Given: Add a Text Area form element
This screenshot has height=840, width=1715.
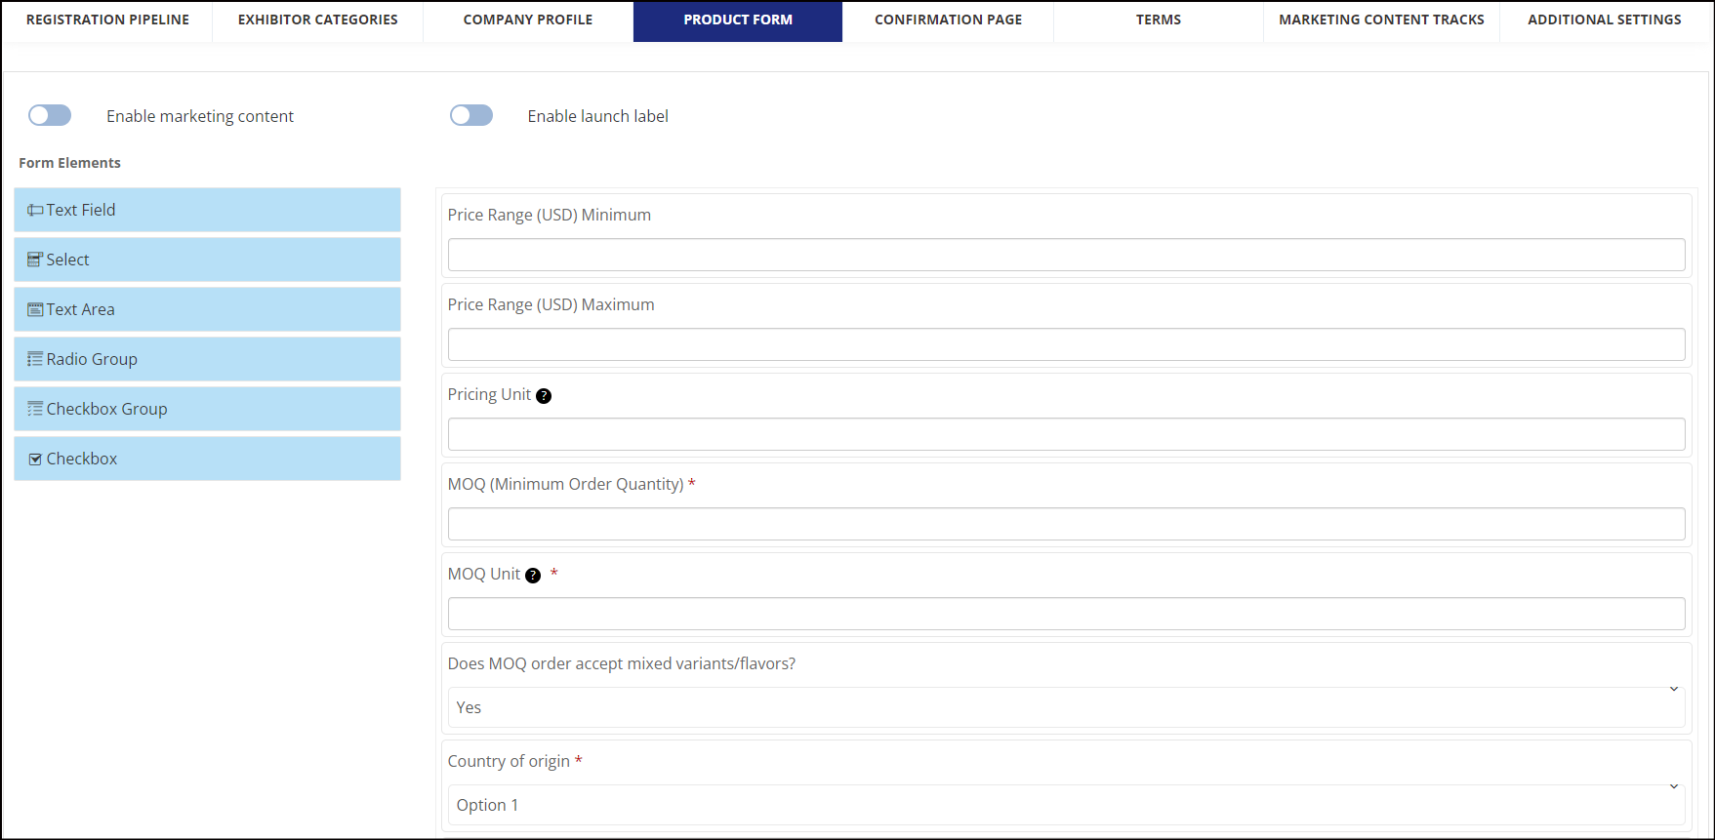Looking at the screenshot, I should 207,309.
